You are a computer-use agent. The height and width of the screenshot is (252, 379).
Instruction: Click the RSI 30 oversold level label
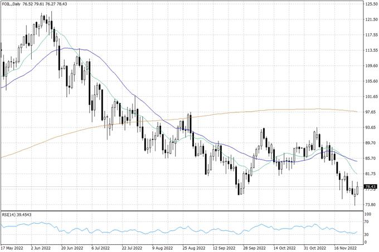click(367, 235)
